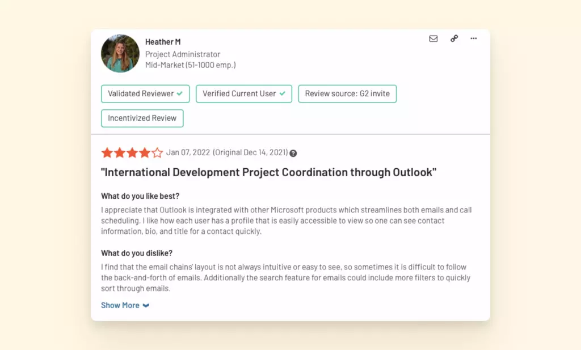Screen dimensions: 581x350
Task: Expand the review with Show More
Action: [x=125, y=305]
